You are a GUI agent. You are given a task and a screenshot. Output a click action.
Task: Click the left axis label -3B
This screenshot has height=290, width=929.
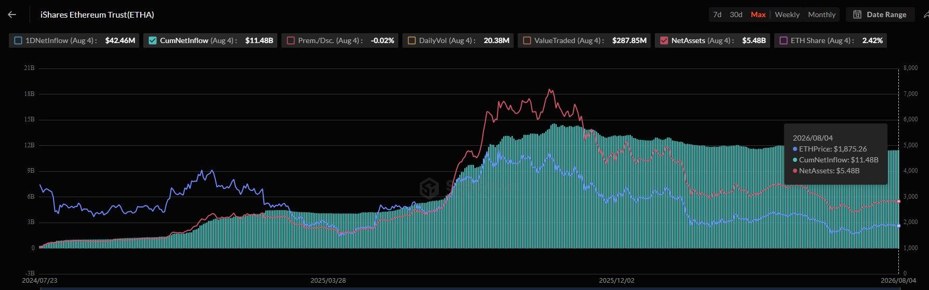click(x=29, y=273)
